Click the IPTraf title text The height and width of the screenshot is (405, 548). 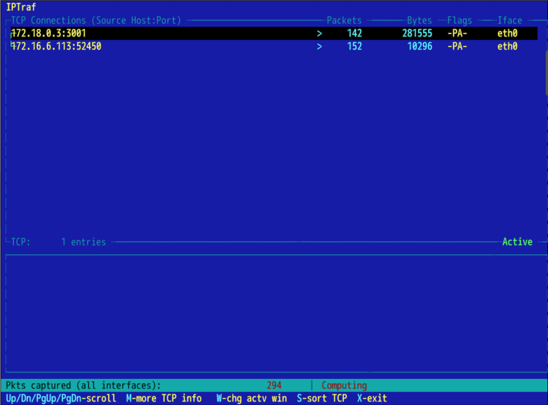[x=21, y=7]
